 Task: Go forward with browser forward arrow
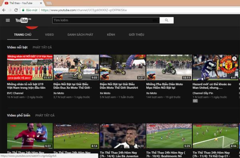coord(10,10)
